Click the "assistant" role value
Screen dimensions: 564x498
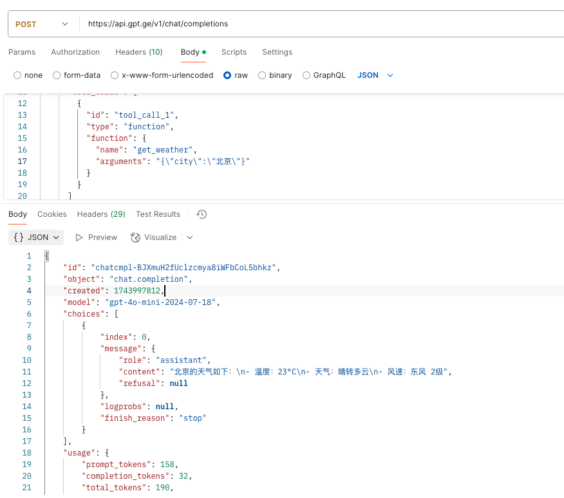(x=182, y=360)
